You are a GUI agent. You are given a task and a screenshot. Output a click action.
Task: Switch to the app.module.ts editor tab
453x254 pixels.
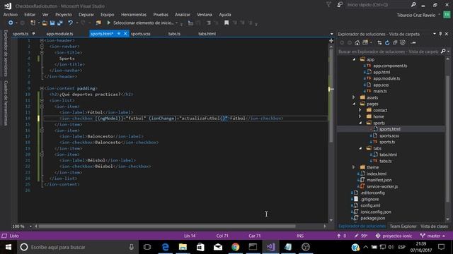pyautogui.click(x=59, y=34)
